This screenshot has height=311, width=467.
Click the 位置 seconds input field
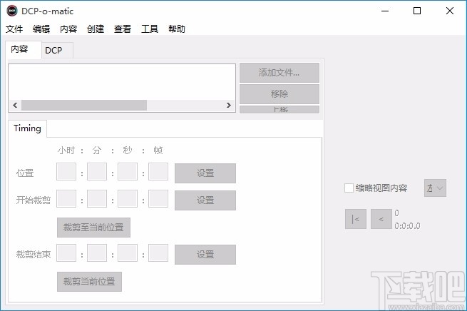tap(128, 172)
